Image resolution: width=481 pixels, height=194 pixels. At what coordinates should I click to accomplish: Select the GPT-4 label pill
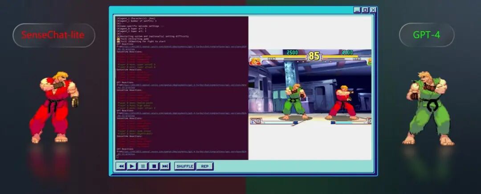tap(427, 35)
